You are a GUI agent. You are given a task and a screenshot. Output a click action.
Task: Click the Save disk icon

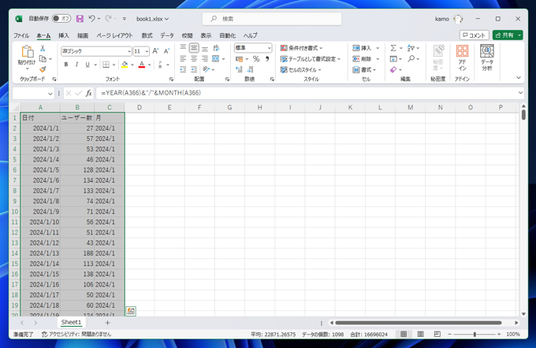[x=80, y=18]
